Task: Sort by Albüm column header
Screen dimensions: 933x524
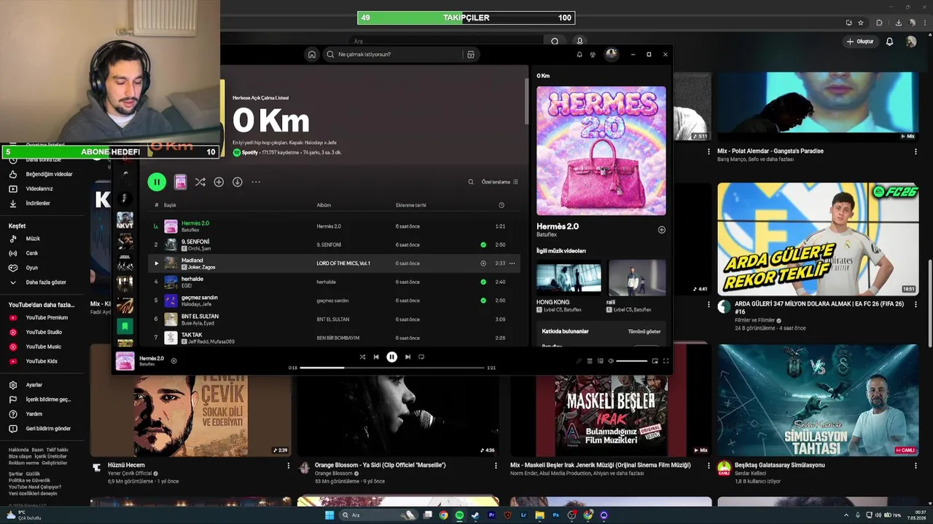Action: (x=324, y=205)
